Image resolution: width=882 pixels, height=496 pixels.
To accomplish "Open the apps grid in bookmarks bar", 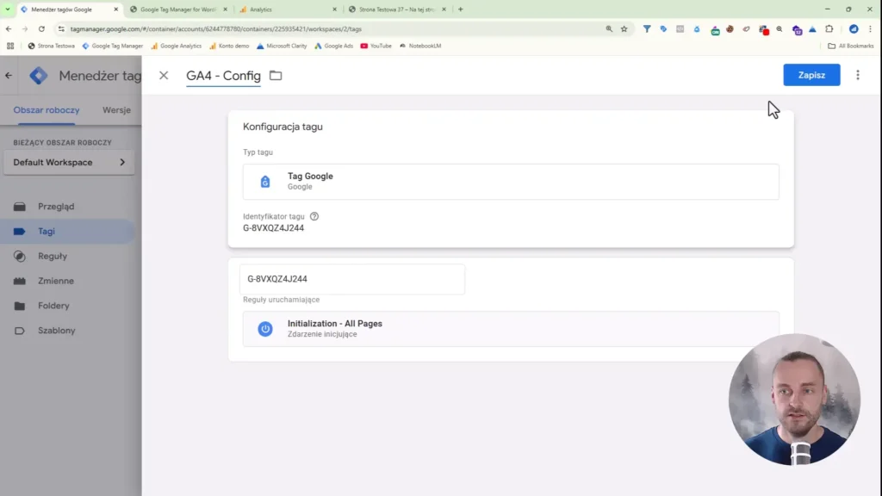I will [x=10, y=46].
